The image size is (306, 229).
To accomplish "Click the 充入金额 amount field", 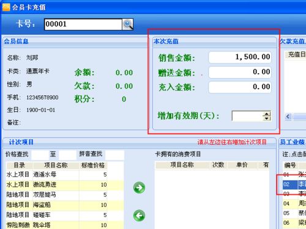I will point(240,87).
